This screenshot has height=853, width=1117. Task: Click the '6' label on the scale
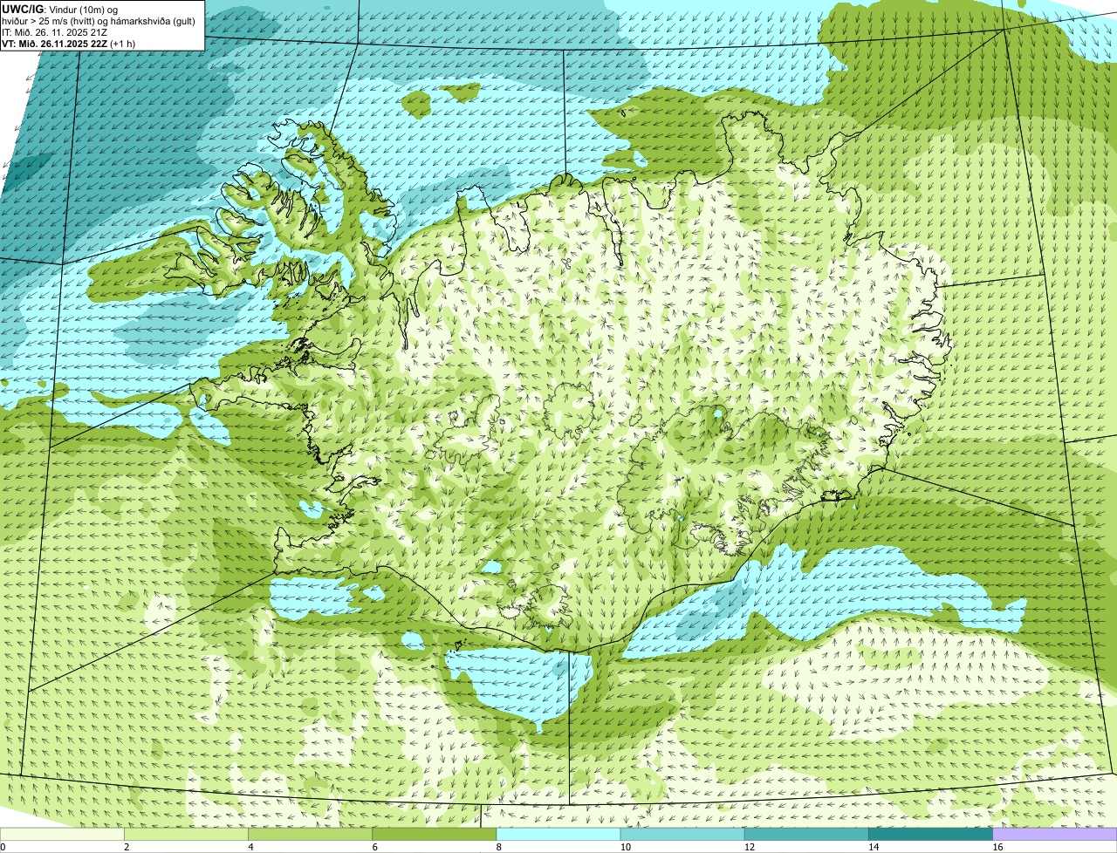click(x=374, y=847)
